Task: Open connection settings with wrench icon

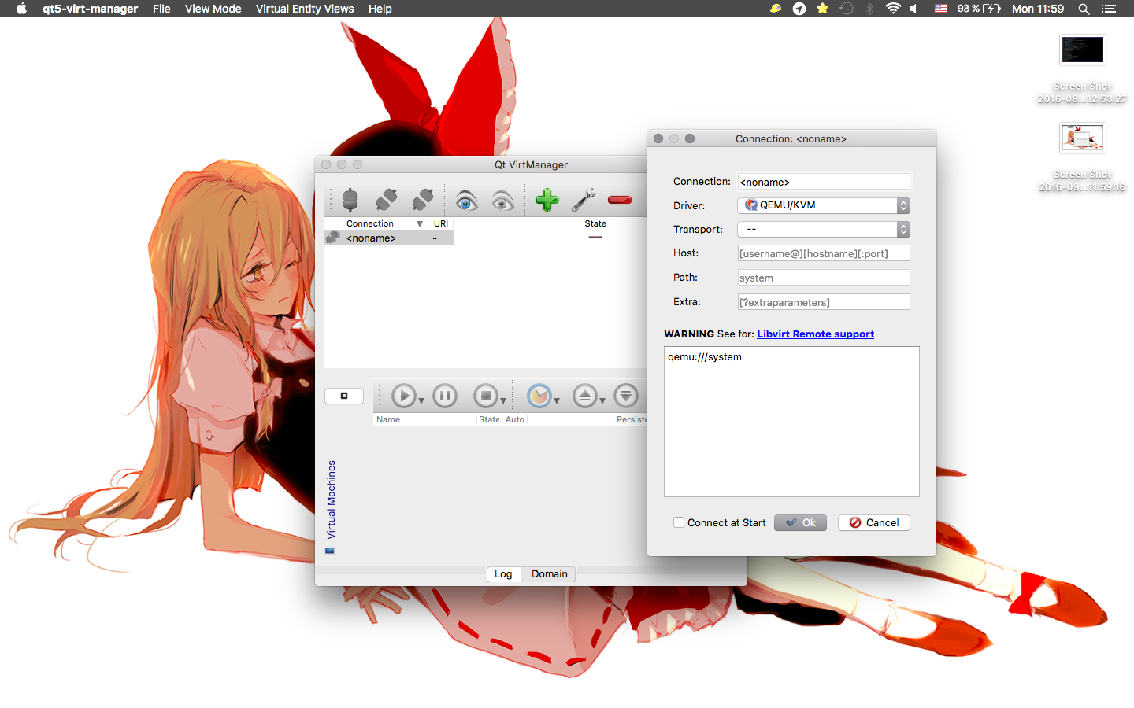Action: point(584,200)
